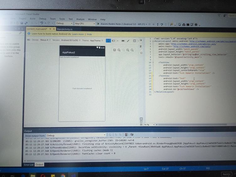Image resolution: width=236 pixels, height=177 pixels.
Task: Toggle word wrap in Output pane
Action: (132, 135)
